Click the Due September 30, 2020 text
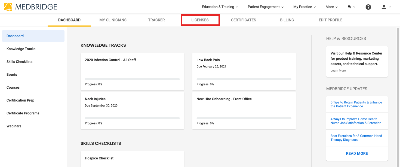Image resolution: width=400 pixels, height=167 pixels. (101, 105)
